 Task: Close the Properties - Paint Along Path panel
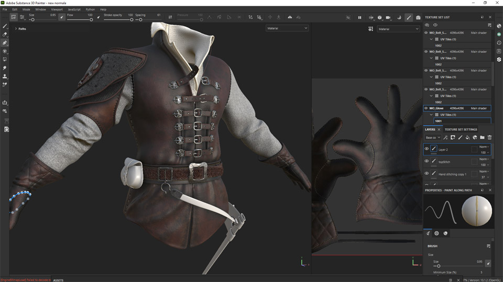490,190
